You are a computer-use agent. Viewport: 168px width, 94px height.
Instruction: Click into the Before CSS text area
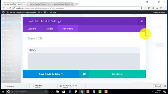coord(84,61)
